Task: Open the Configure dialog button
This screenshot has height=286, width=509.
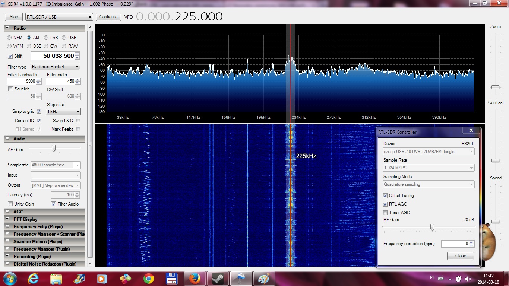Action: coord(108,17)
